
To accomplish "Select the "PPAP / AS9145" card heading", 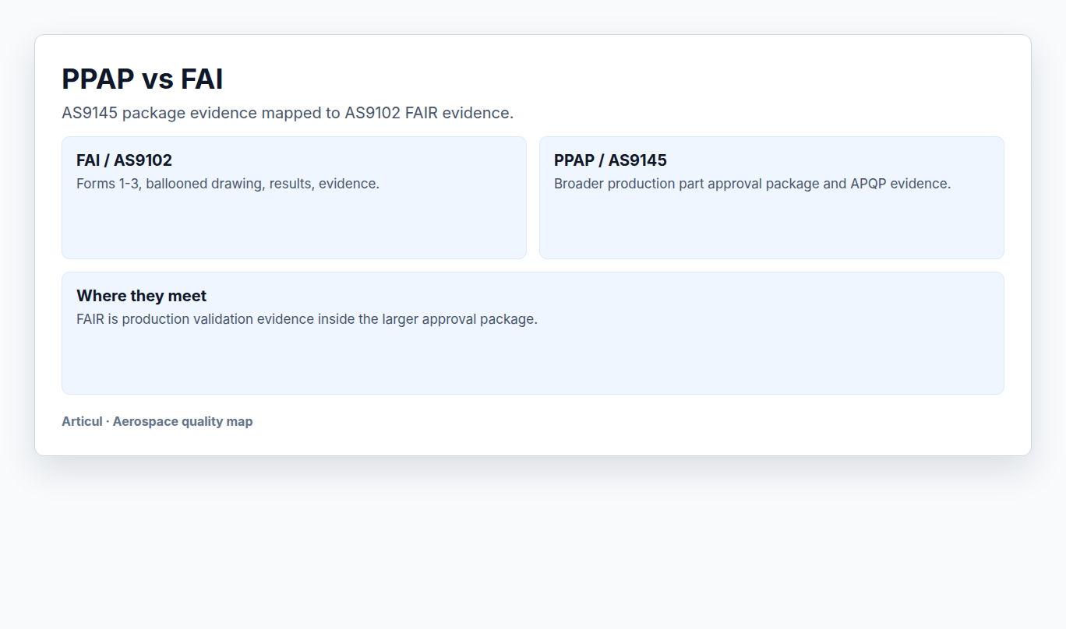I will 610,160.
